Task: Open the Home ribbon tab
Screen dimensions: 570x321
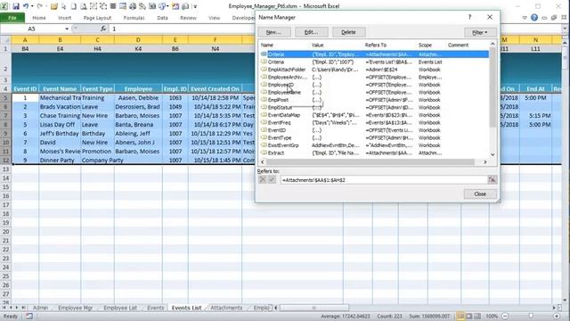Action: coord(39,18)
